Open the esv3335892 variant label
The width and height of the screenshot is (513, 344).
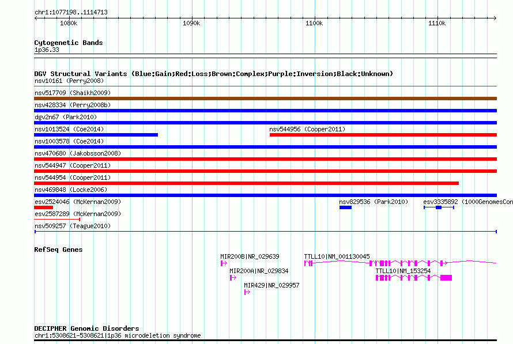coord(468,202)
